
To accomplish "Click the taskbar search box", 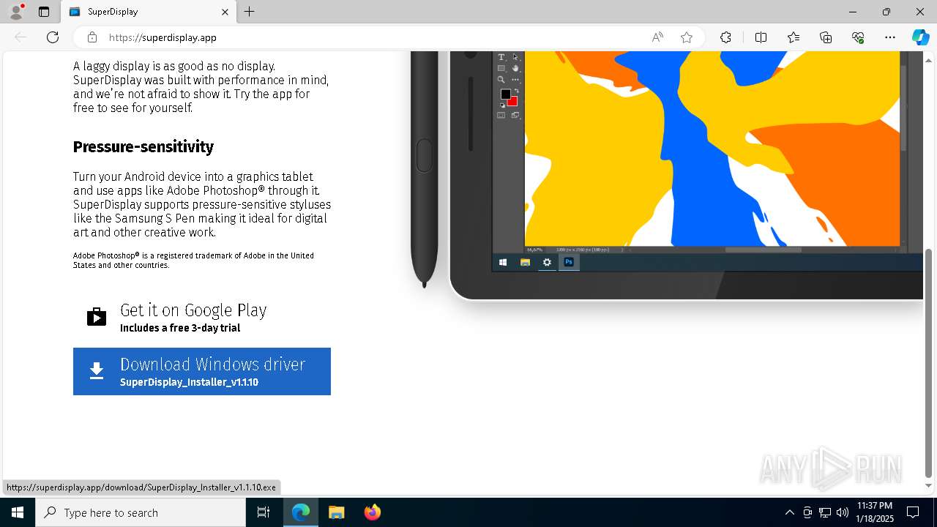I will coord(141,512).
